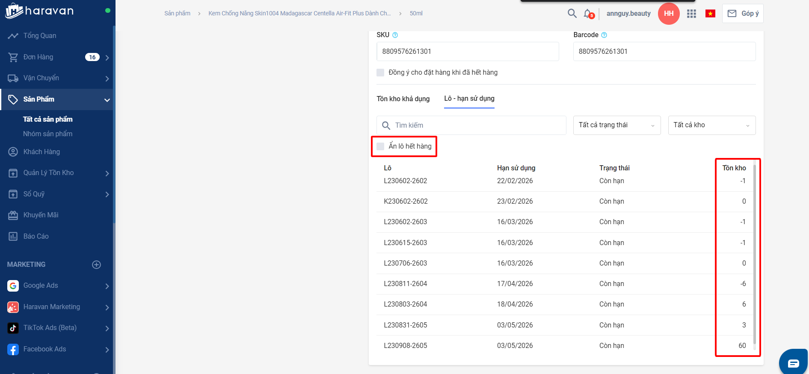Click the Barcode help question icon
The height and width of the screenshot is (374, 809).
tap(604, 35)
